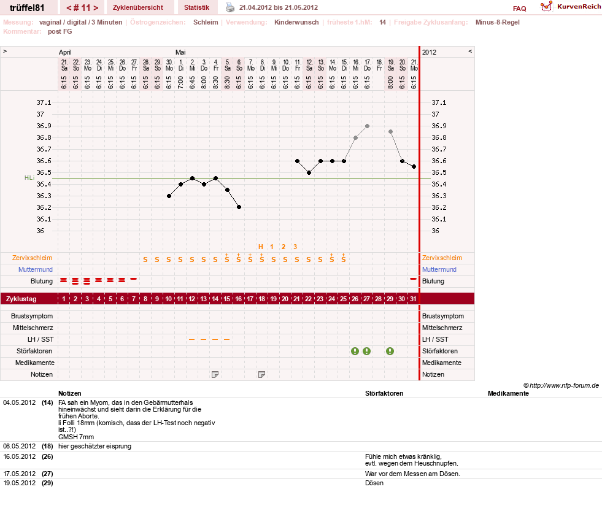Click the LH / SST row label on left

pyautogui.click(x=41, y=339)
